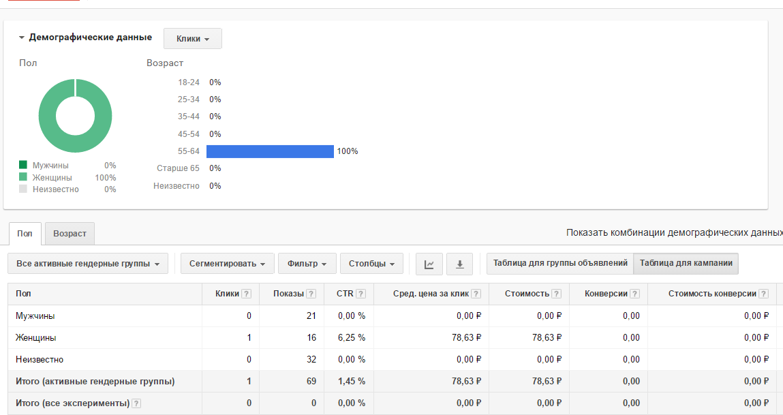
Task: Click the help icon next to CTR column
Action: 360,294
